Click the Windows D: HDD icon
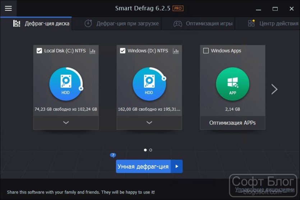Image resolution: width=300 pixels, height=200 pixels. [x=149, y=84]
